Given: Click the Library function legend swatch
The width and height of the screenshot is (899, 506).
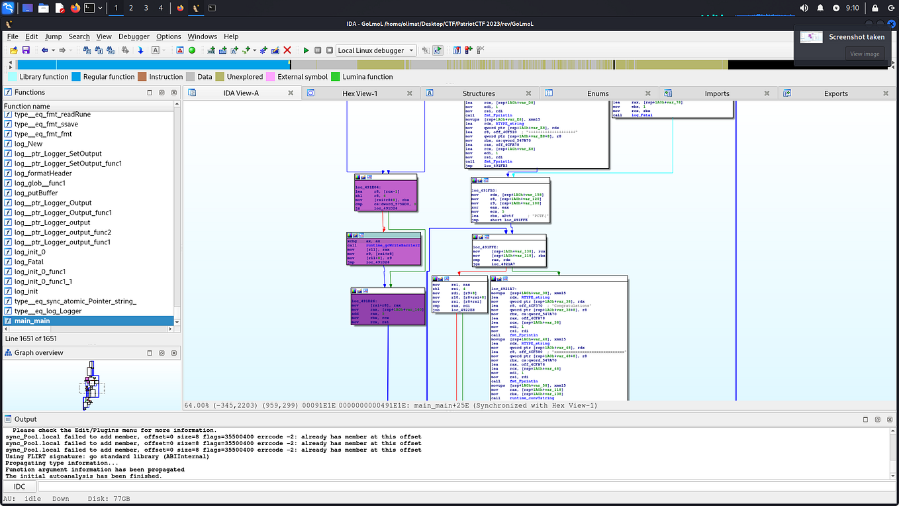Looking at the screenshot, I should coord(12,77).
